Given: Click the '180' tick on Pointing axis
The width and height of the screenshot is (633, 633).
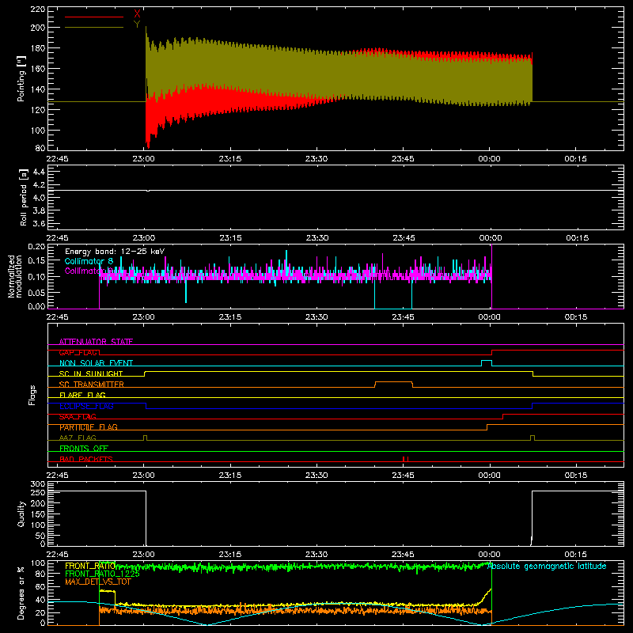Looking at the screenshot, I should (x=37, y=48).
